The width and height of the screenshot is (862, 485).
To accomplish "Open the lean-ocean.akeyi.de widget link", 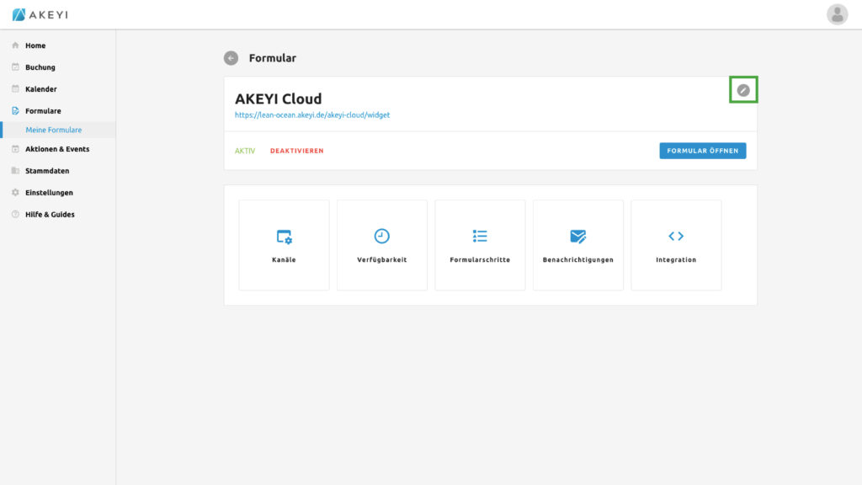I will [x=311, y=115].
